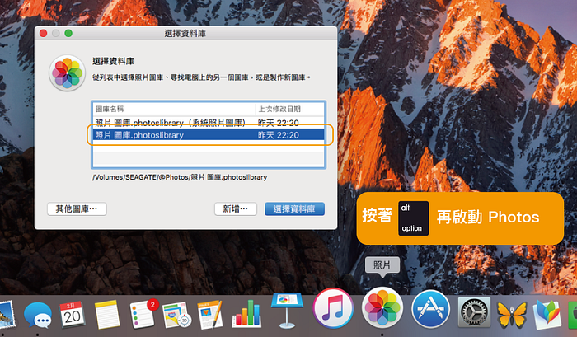
Task: Open Keynote podium icon in Dock
Action: point(287,311)
